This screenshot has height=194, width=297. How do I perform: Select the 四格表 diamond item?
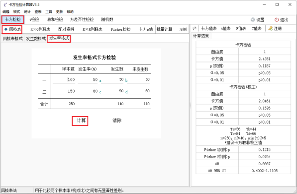12,29
